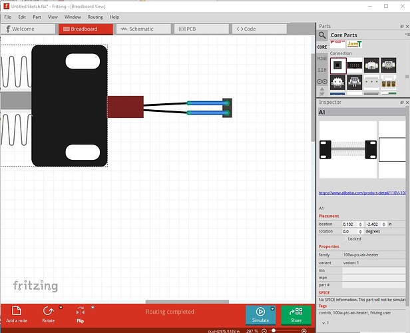
Task: Click the Flip icon in bottom toolbar
Action: (x=80, y=311)
